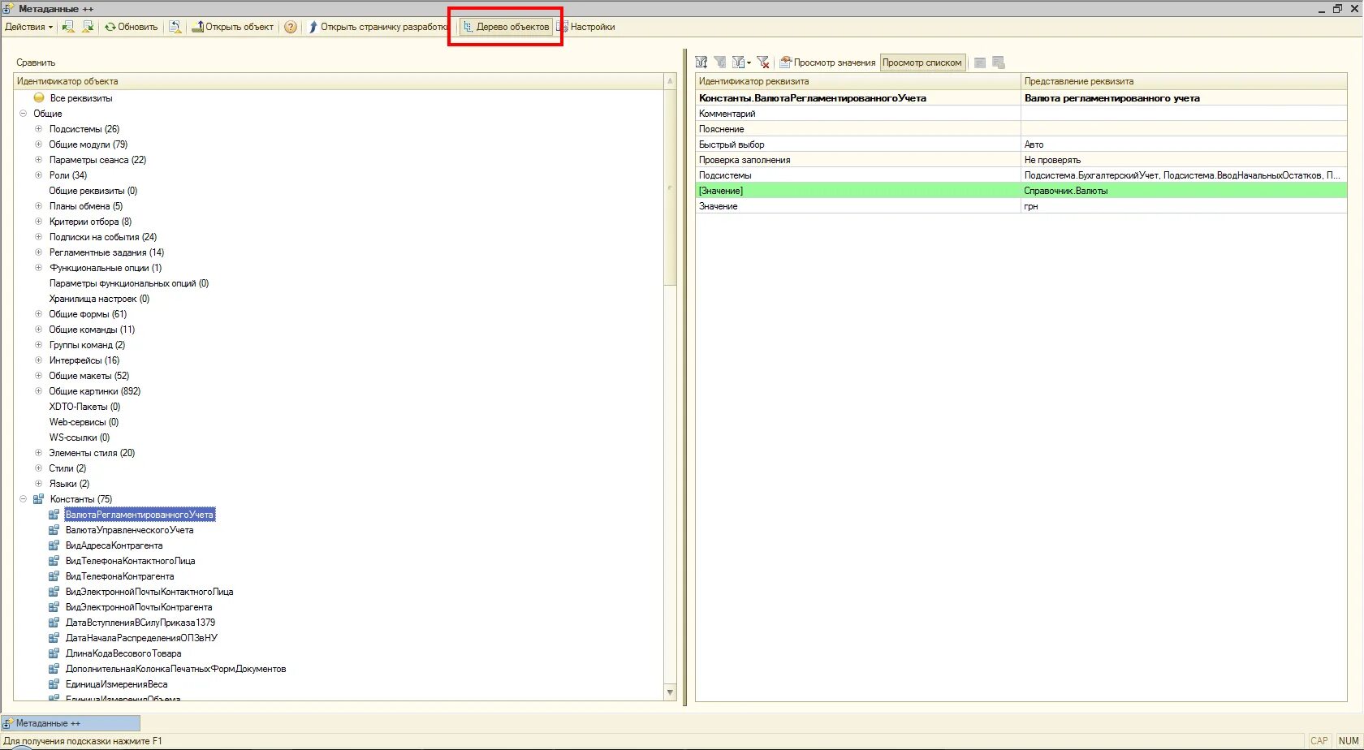Viewport: 1364px width, 750px height.
Task: Click the NUM indicator in the status bar
Action: point(1349,740)
